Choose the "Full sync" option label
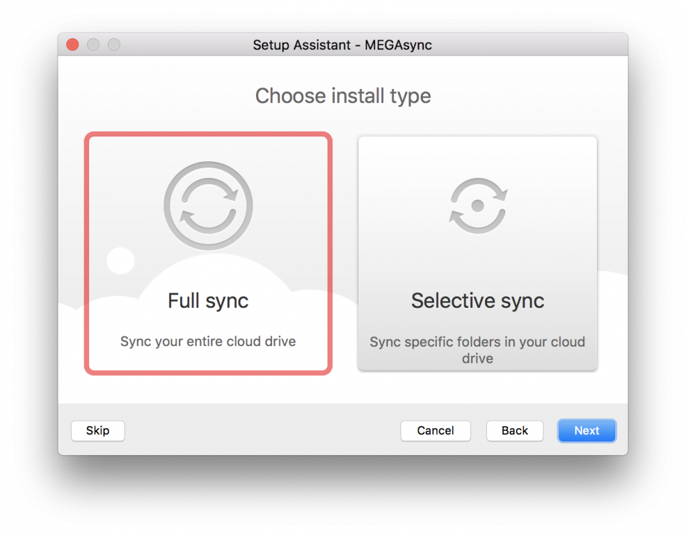686x538 pixels. point(208,301)
